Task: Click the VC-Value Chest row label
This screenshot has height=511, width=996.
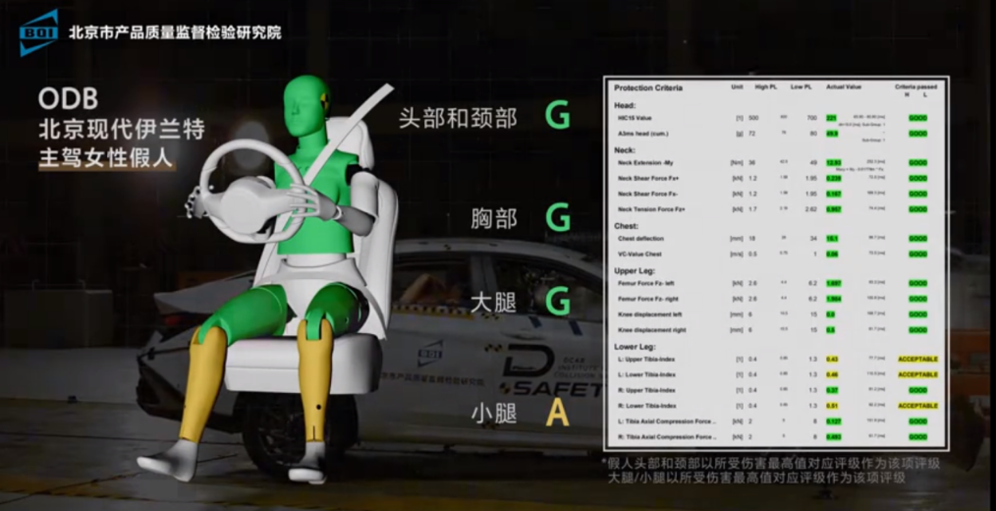Action: [x=639, y=255]
